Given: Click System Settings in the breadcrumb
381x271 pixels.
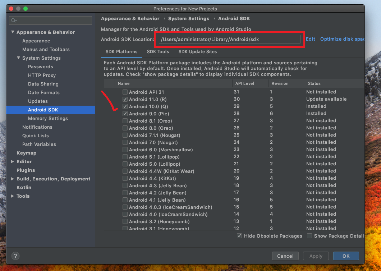Looking at the screenshot, I should click(189, 18).
